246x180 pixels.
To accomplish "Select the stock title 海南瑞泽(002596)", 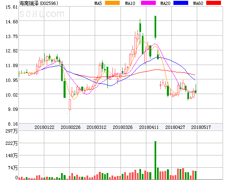I will coord(39,3).
